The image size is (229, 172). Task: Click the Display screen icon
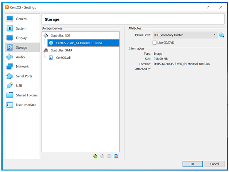coord(10,38)
